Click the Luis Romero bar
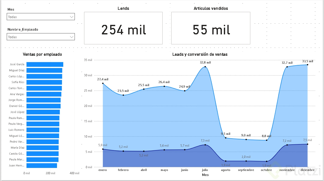Viewport: 324px width, 181px height. pyautogui.click(x=43, y=130)
